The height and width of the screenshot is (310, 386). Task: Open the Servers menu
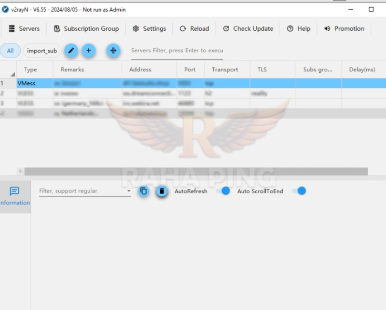[x=24, y=29]
